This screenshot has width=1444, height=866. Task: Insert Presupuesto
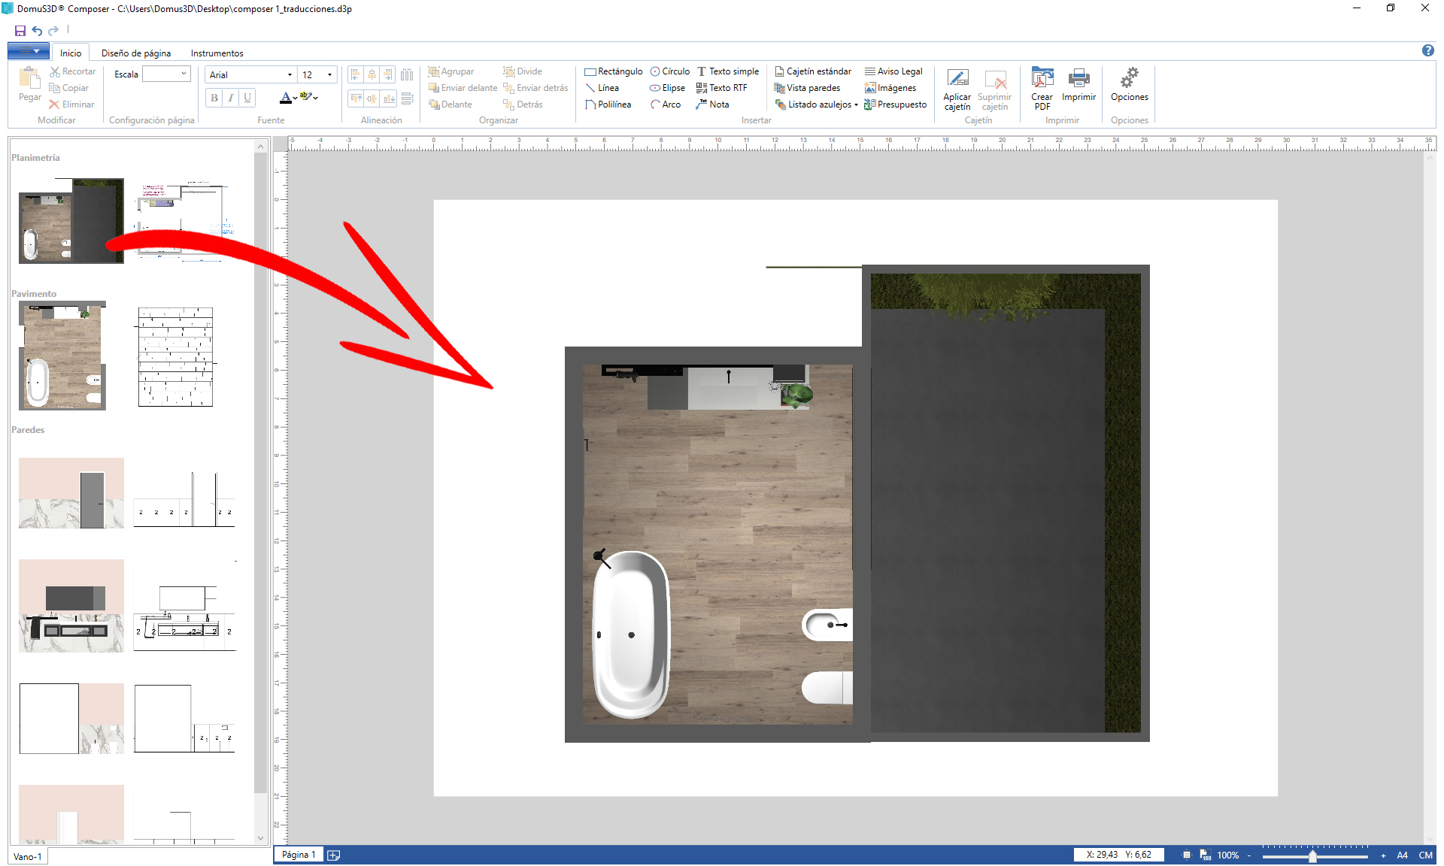(896, 104)
